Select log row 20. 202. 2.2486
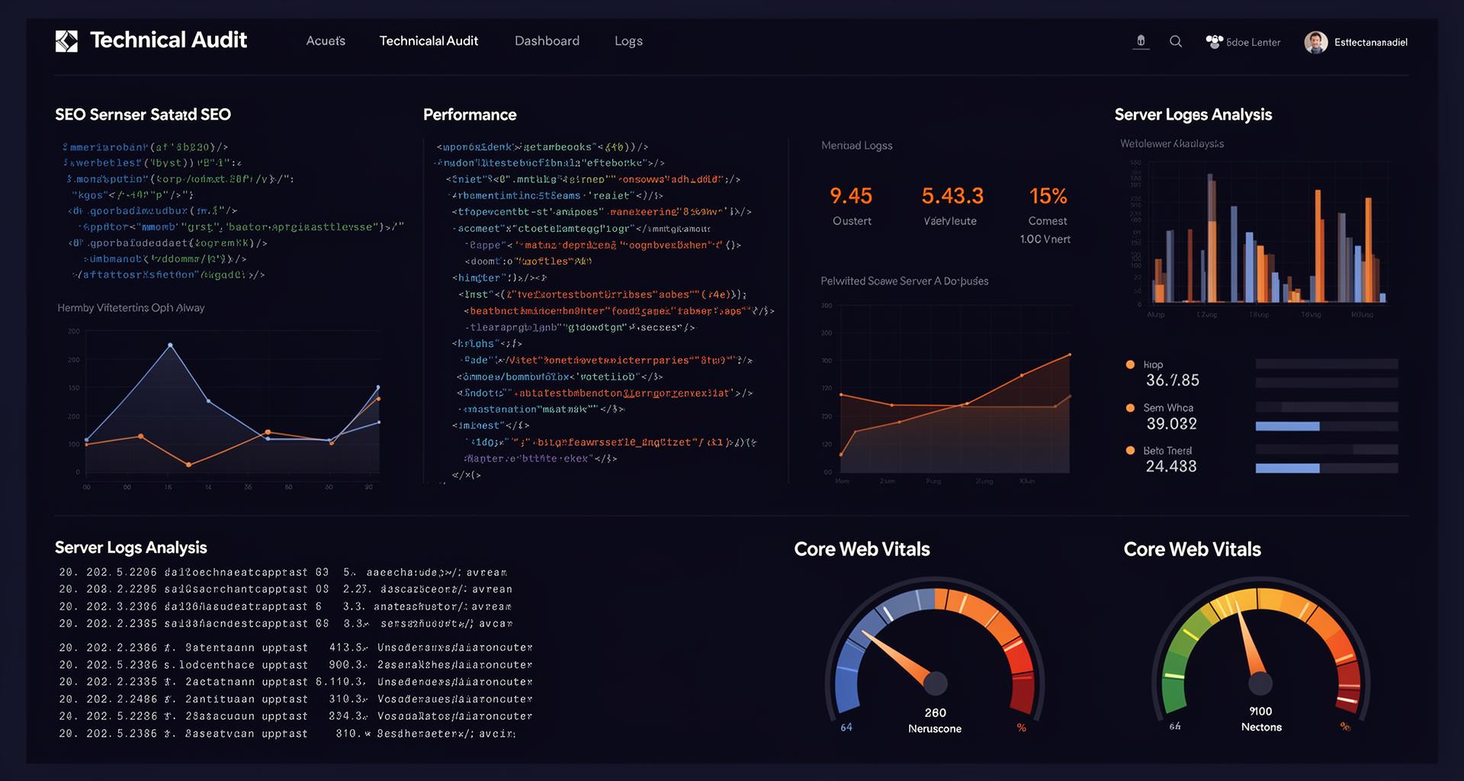1464x781 pixels. [x=295, y=699]
